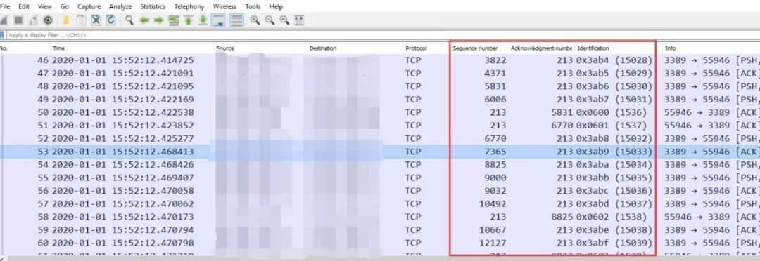Click identification 0x0600 (1536) cell

[612, 113]
